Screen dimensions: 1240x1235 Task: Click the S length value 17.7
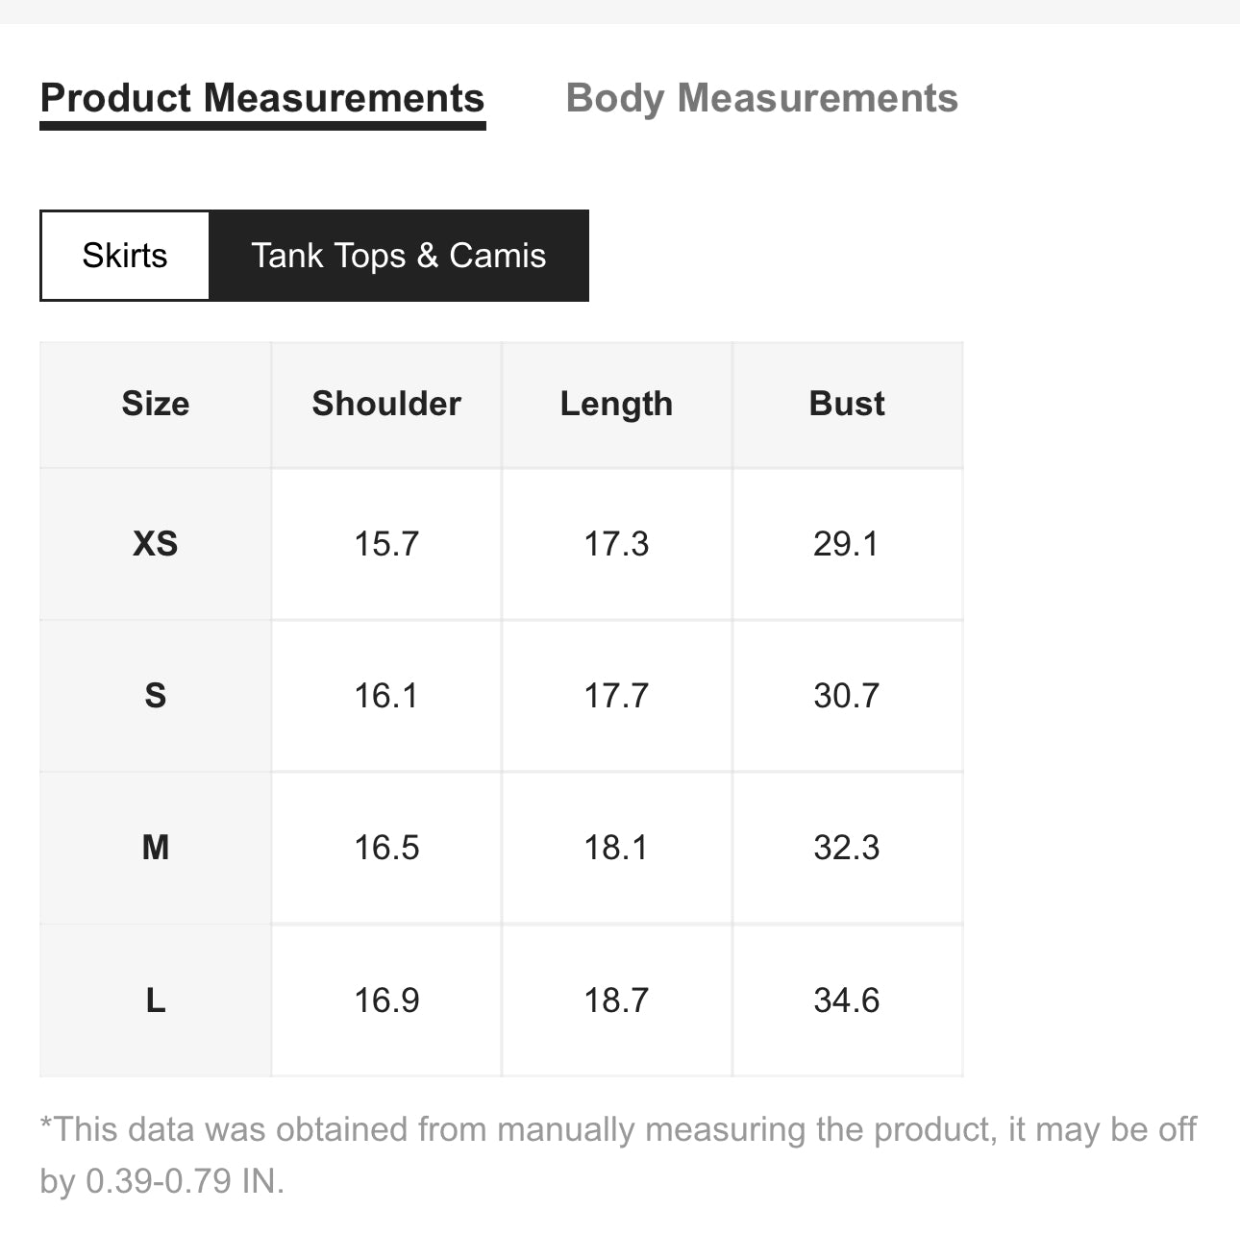[x=617, y=696]
